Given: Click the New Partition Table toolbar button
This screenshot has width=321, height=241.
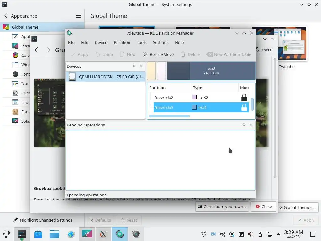Looking at the screenshot, I should [x=229, y=54].
